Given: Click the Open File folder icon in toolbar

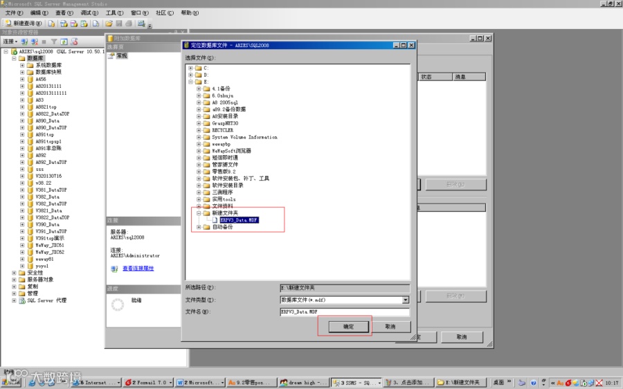Looking at the screenshot, I should coord(109,24).
